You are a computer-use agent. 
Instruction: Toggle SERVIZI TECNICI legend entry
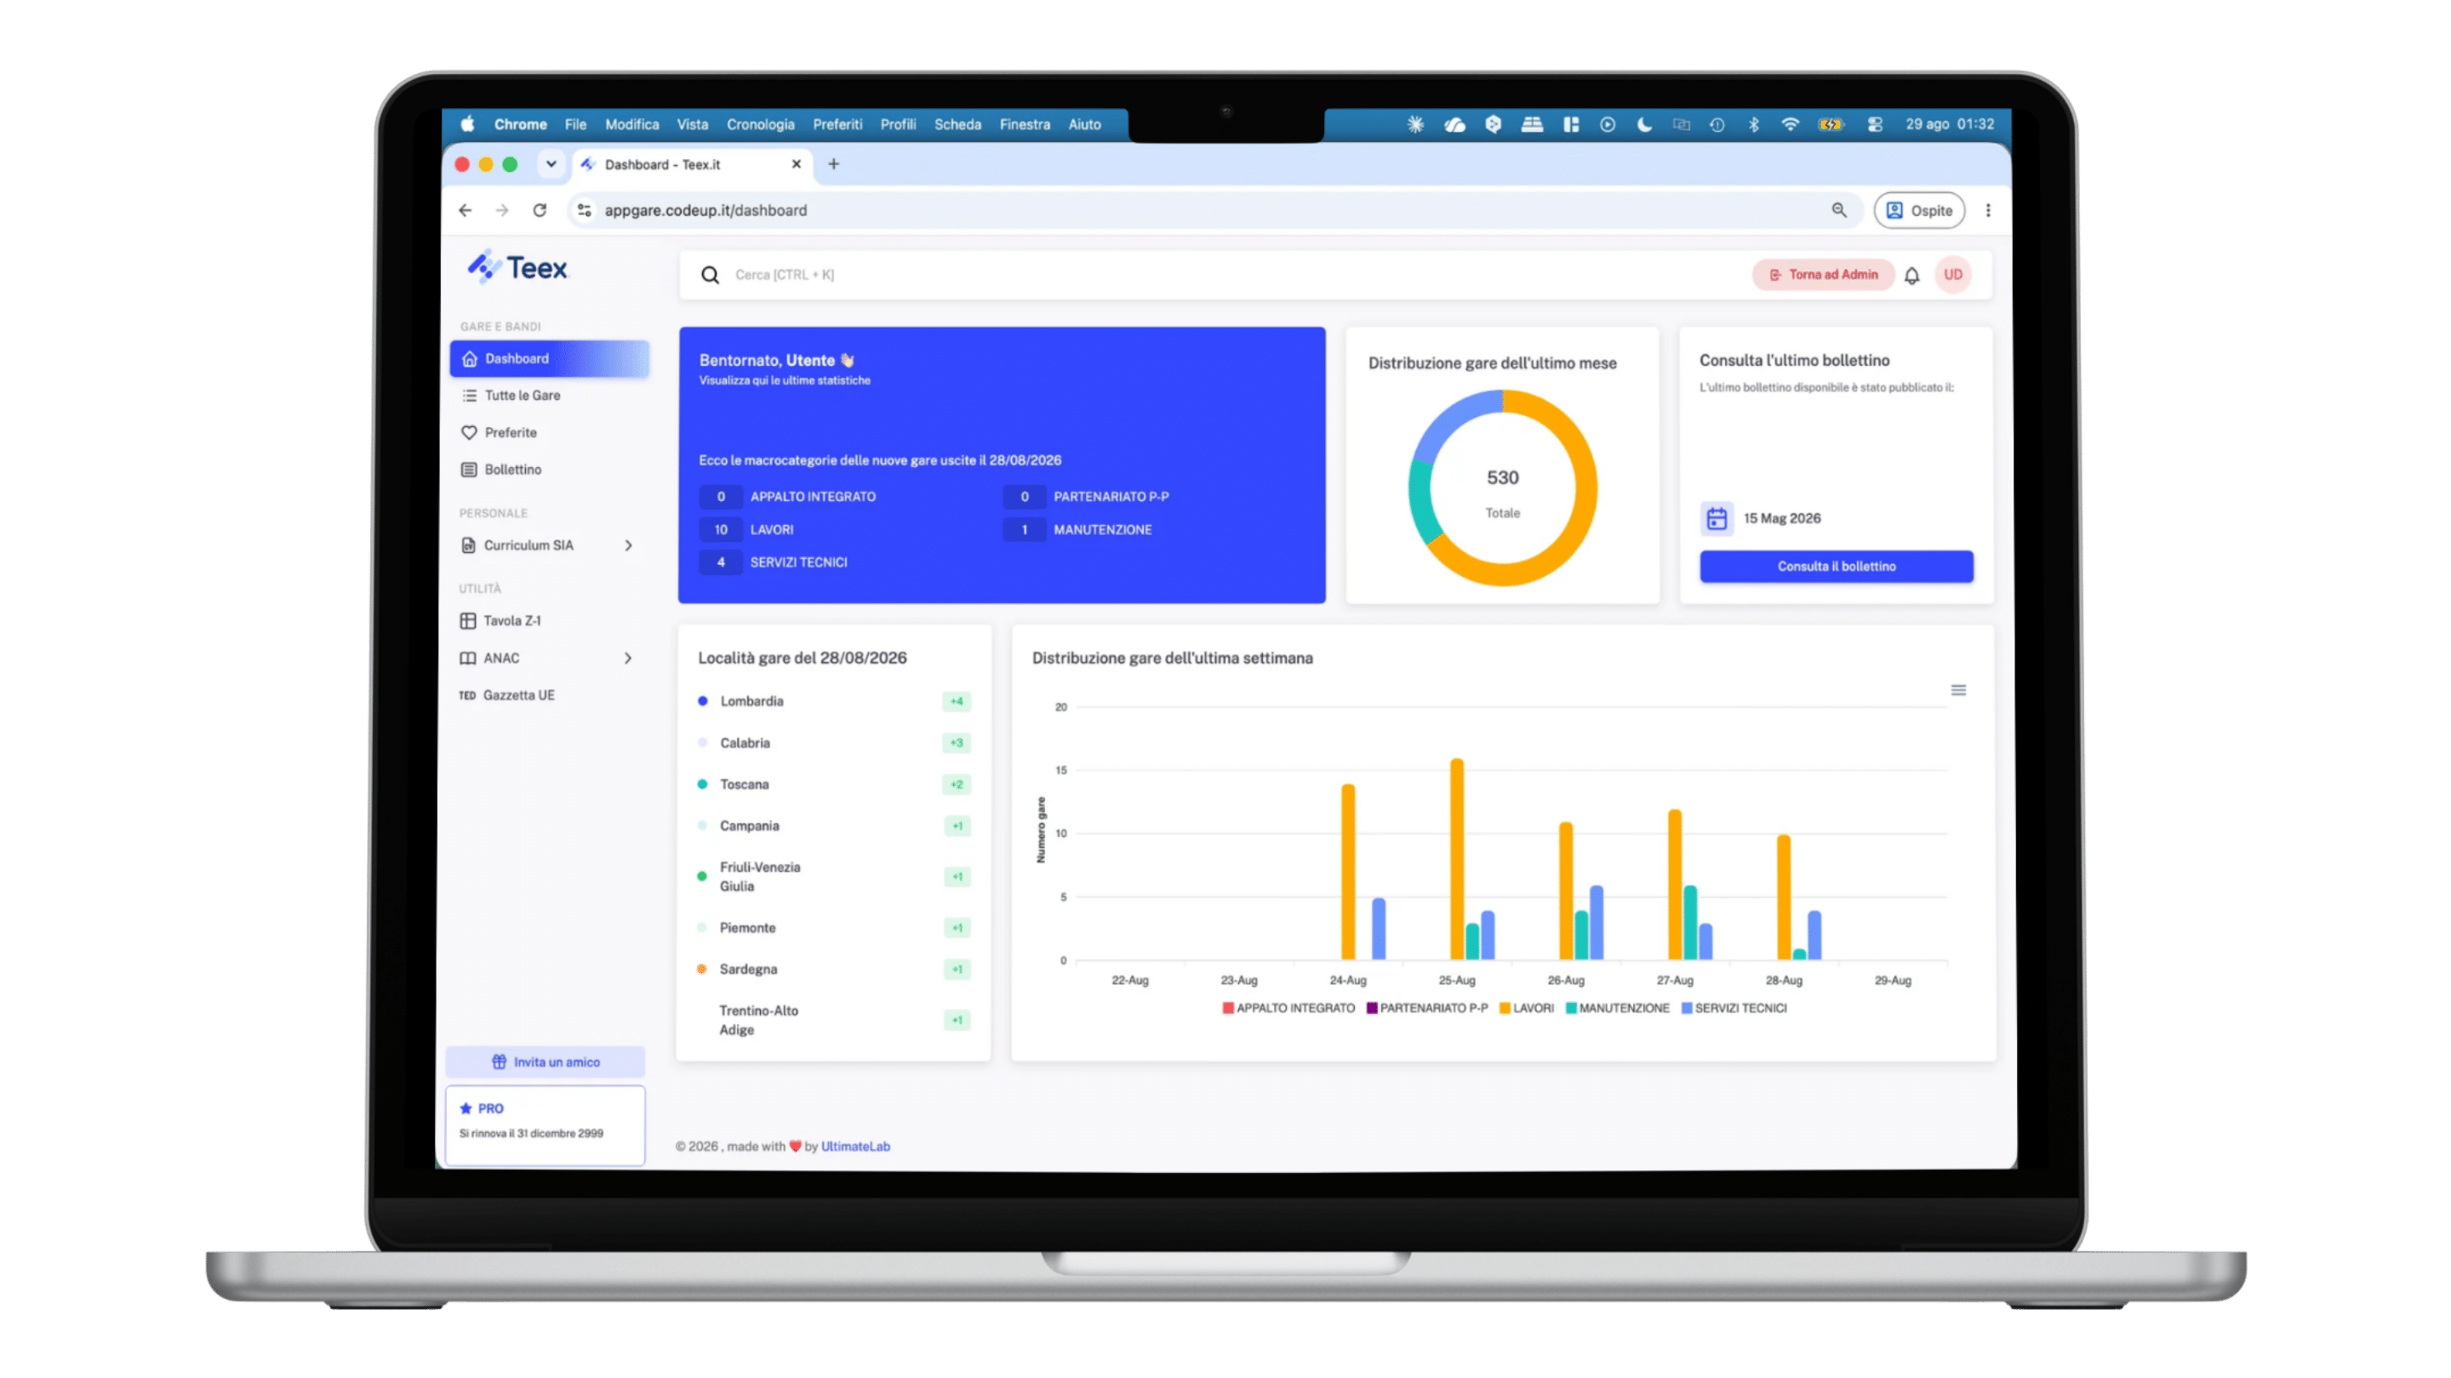(1734, 1008)
